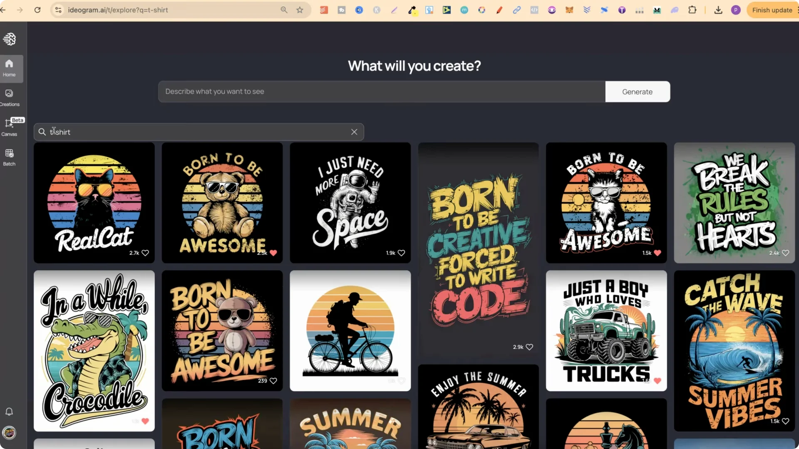Open the Creations panel in the sidebar
This screenshot has width=799, height=449.
(9, 97)
